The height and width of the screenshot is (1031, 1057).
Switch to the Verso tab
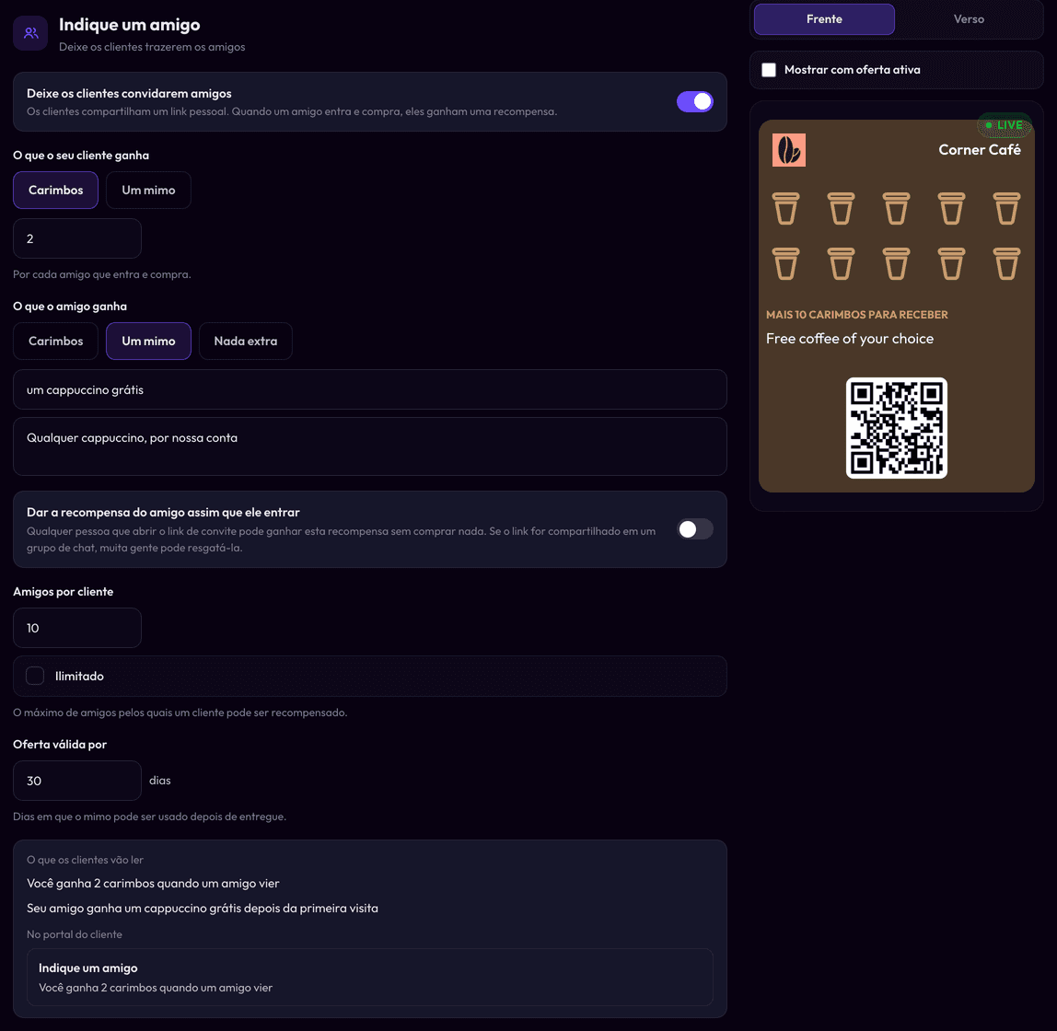click(969, 18)
